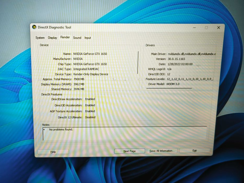Click the Direct3D DDI value 12
The image size is (244, 183).
pos(168,74)
